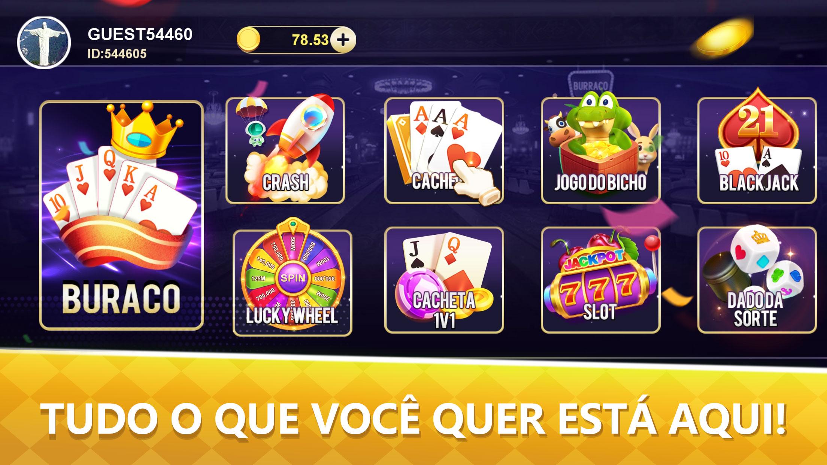Open the Buraco card game
This screenshot has height=465, width=827.
pyautogui.click(x=121, y=215)
